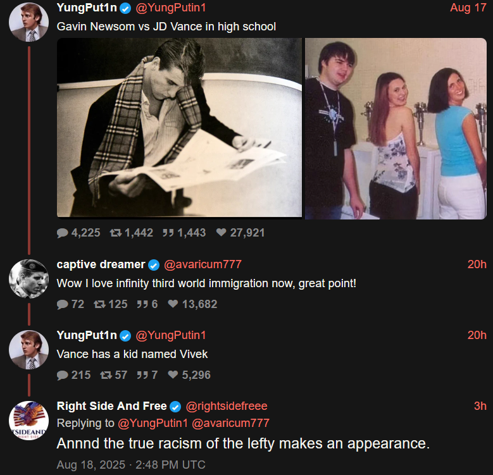Click the reply icon showing 4,225 comments
The height and width of the screenshot is (475, 493).
click(x=63, y=233)
